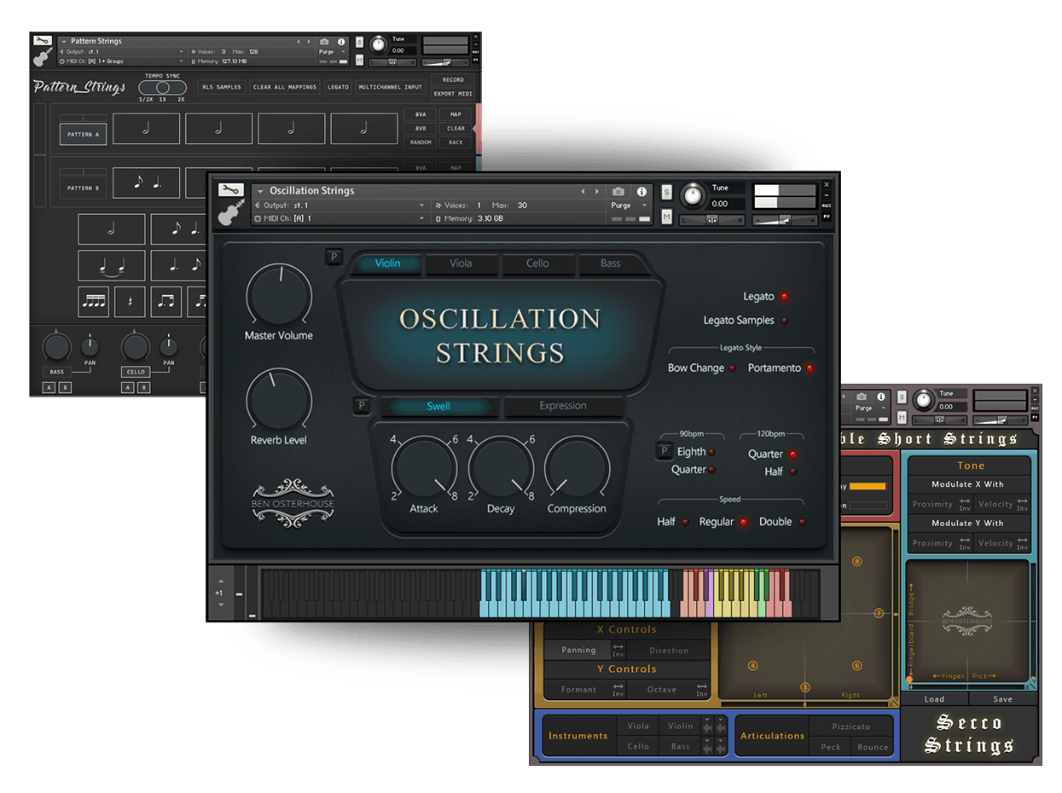Viewport: 1062px width, 793px height.
Task: Switch to the Expression tab
Action: point(563,406)
